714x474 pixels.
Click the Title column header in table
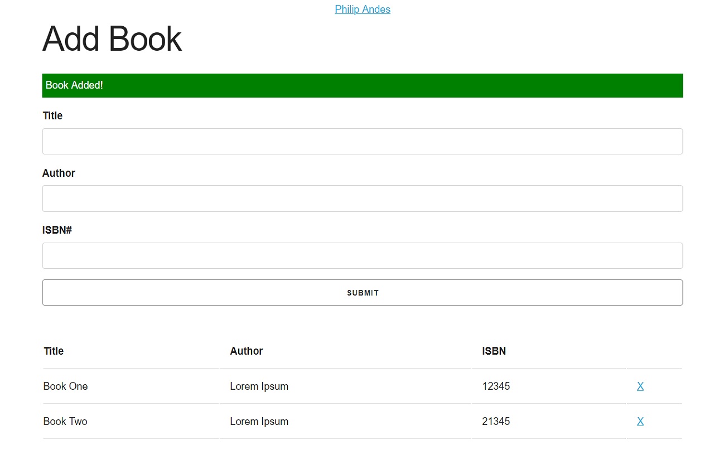pyautogui.click(x=54, y=351)
